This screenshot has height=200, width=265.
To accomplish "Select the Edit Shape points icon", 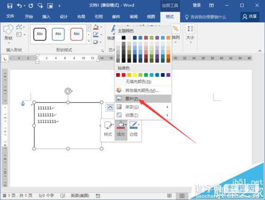I will pyautogui.click(x=19, y=27).
